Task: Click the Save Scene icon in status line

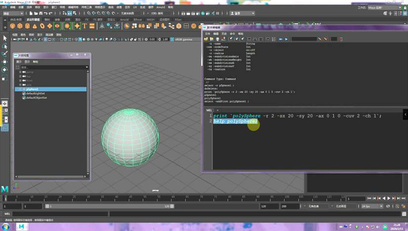Action: [x=41, y=13]
